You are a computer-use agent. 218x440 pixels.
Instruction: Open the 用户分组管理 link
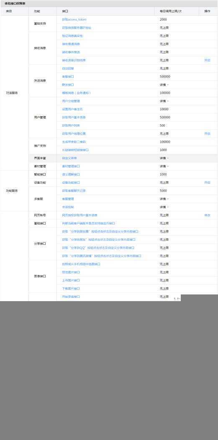pos(71,101)
